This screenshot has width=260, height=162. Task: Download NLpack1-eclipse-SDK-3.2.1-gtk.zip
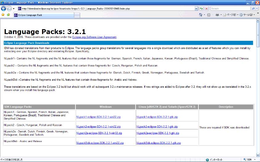click(x=157, y=117)
